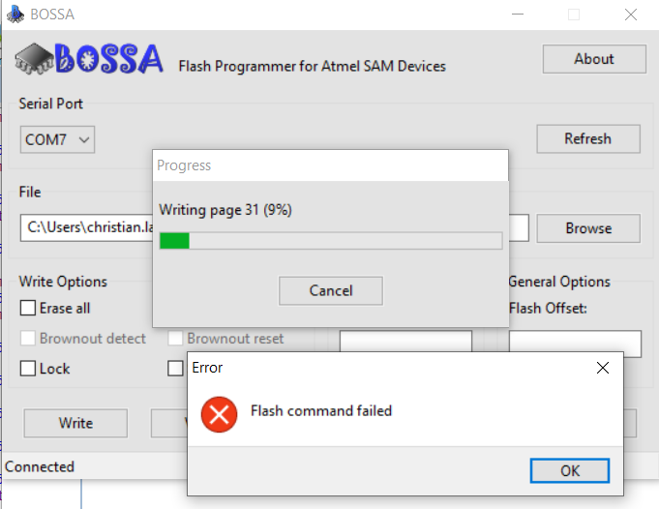Screen dimensions: 659x509
Task: Toggle the Brownout reset checkbox
Action: coord(176,339)
